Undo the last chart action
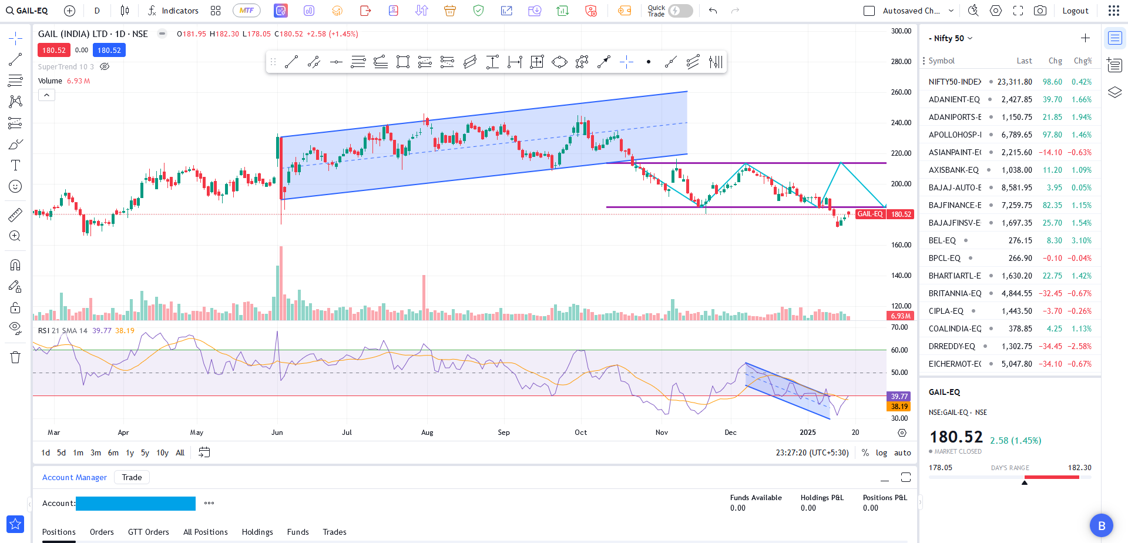This screenshot has height=543, width=1128. pyautogui.click(x=713, y=11)
